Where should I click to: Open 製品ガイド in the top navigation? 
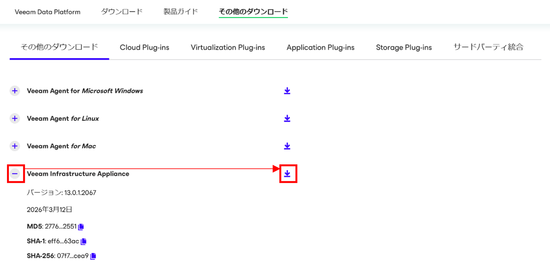(180, 12)
